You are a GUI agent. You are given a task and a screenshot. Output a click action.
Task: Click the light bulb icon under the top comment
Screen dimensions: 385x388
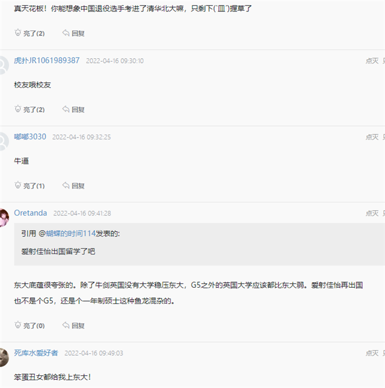[17, 33]
